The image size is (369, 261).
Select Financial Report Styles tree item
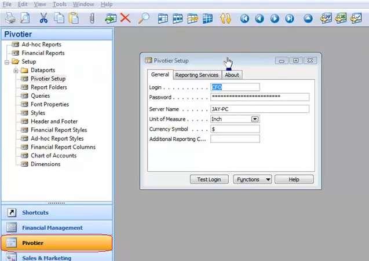click(59, 130)
